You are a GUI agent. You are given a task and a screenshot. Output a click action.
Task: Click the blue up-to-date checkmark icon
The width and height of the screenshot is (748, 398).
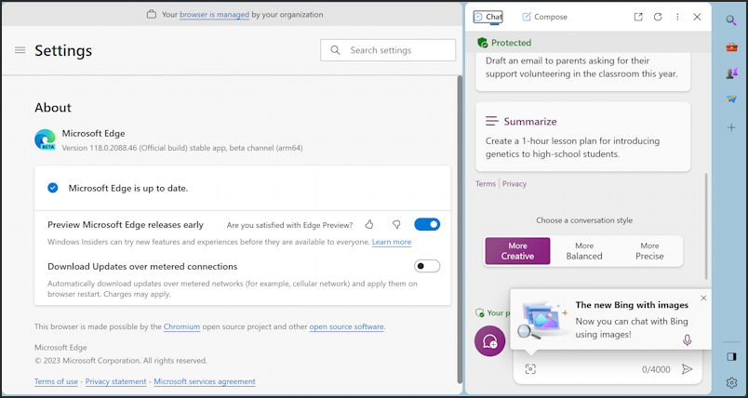pos(53,188)
